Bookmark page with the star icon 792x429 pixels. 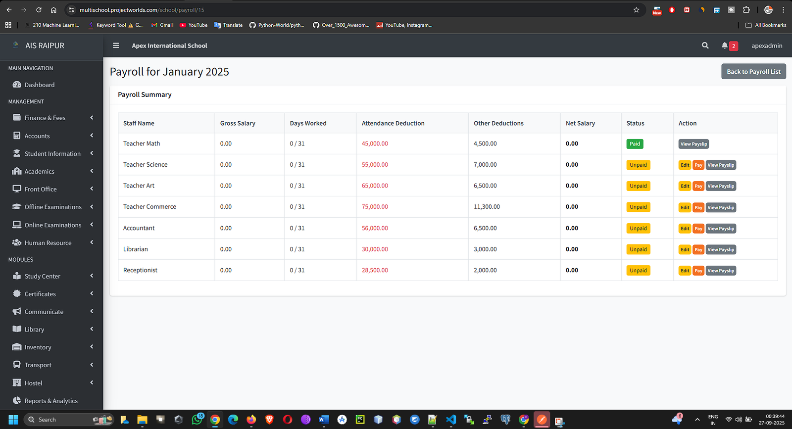click(x=636, y=10)
